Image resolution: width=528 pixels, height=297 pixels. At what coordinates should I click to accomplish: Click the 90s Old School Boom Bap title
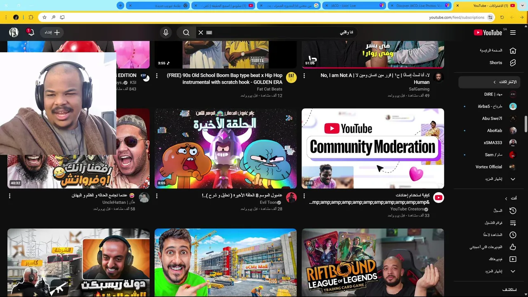coord(225,79)
